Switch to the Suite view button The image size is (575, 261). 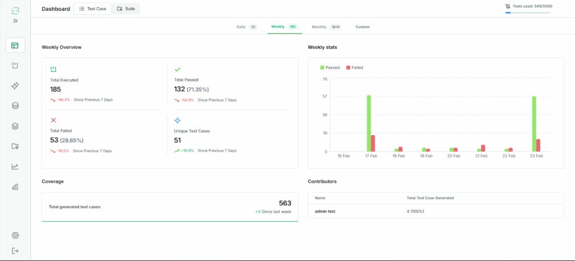pos(126,8)
